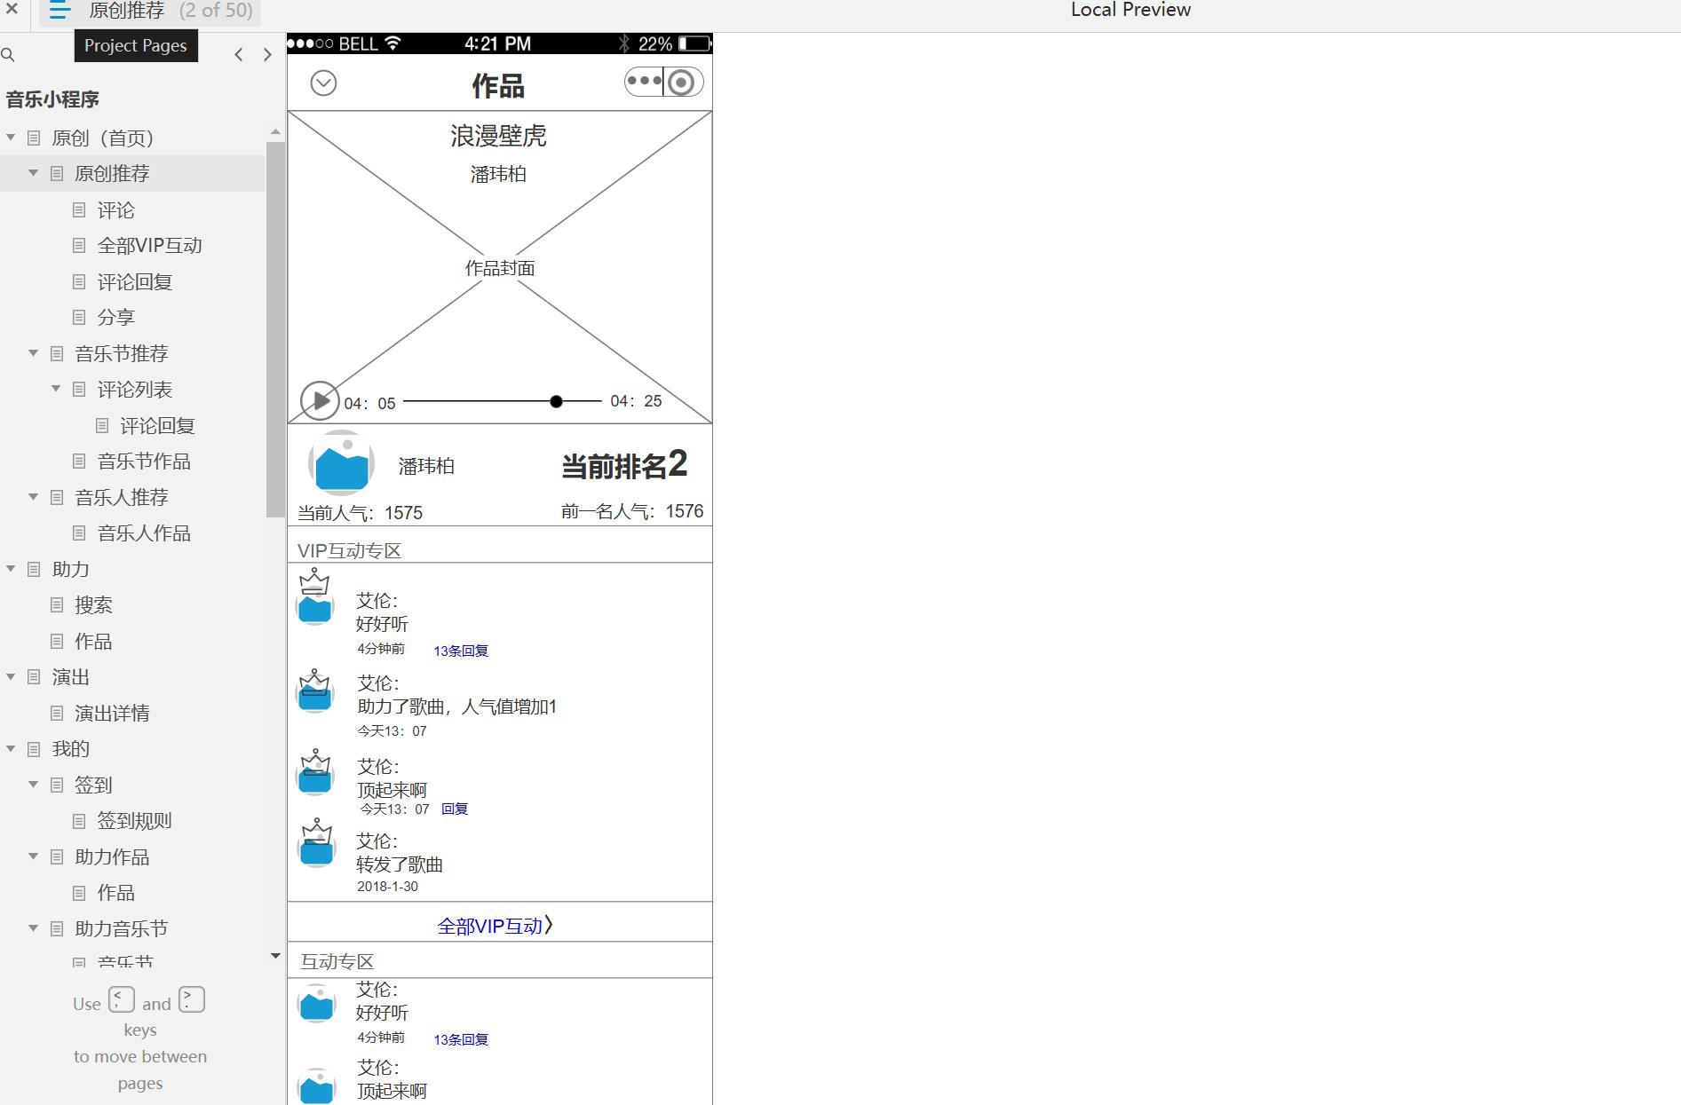The height and width of the screenshot is (1105, 1681).
Task: Collapse 原创（首页） tree node
Action: pos(11,138)
